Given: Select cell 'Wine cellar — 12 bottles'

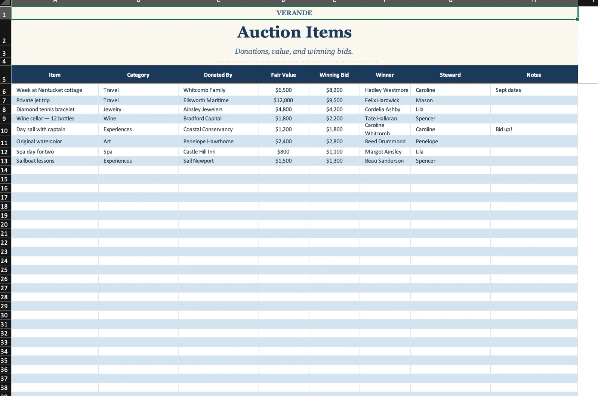Looking at the screenshot, I should coord(55,118).
